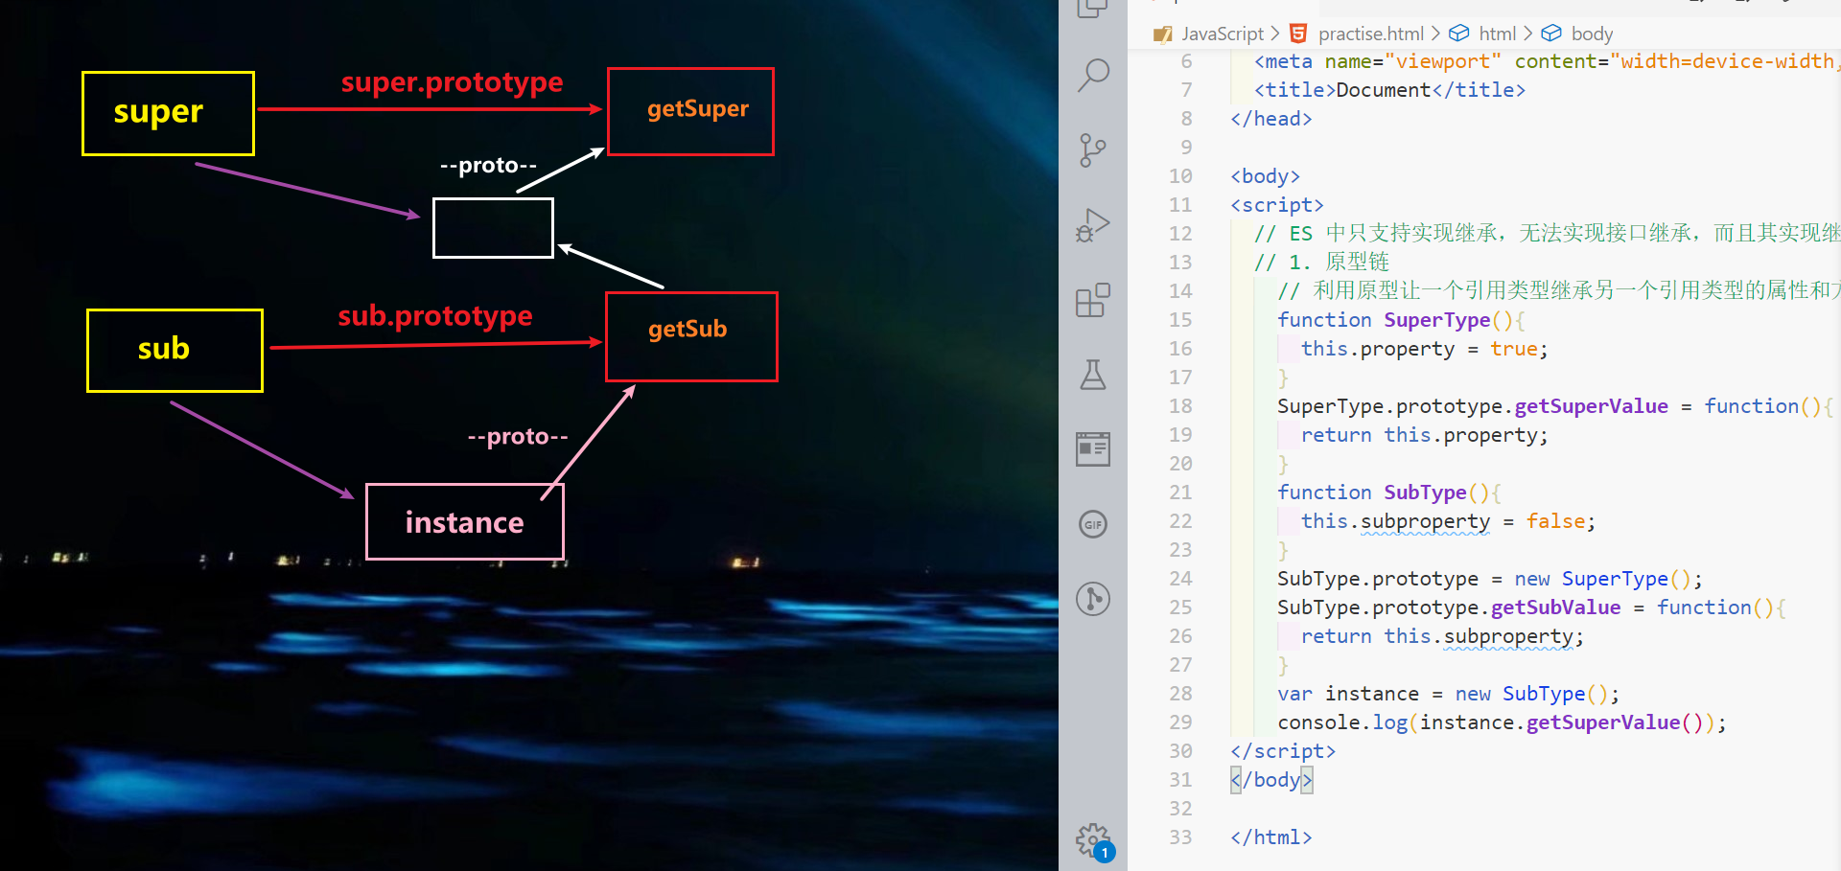Select the JavaScript folder breadcrumb
Image resolution: width=1841 pixels, height=871 pixels.
(1210, 34)
